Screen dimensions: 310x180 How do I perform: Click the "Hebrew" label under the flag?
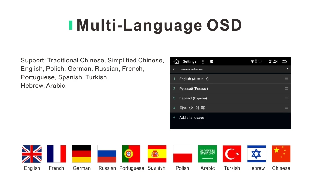tap(256, 168)
